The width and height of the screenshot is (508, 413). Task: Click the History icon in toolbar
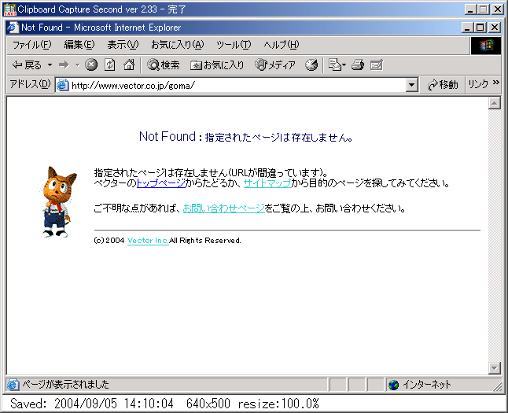point(311,65)
